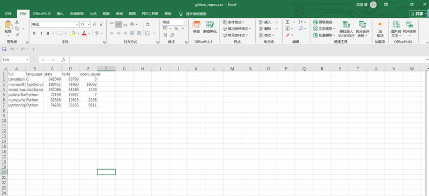The width and height of the screenshot is (429, 196).
Task: Click the cell borders icon
Action: click(61, 33)
